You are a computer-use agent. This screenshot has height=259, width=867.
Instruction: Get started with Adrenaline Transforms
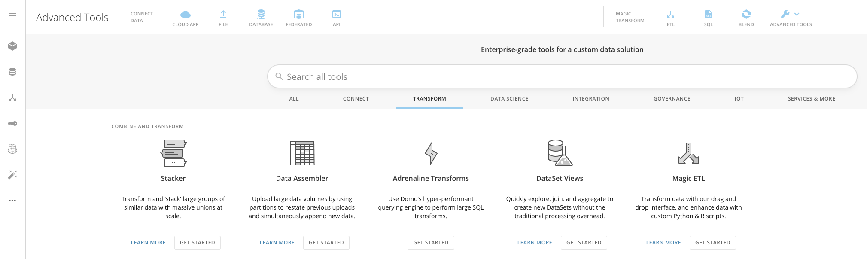[431, 243]
